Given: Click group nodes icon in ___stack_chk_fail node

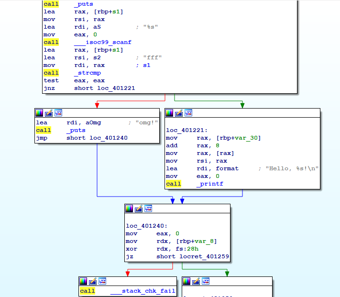Looking at the screenshot, I should (102, 281).
